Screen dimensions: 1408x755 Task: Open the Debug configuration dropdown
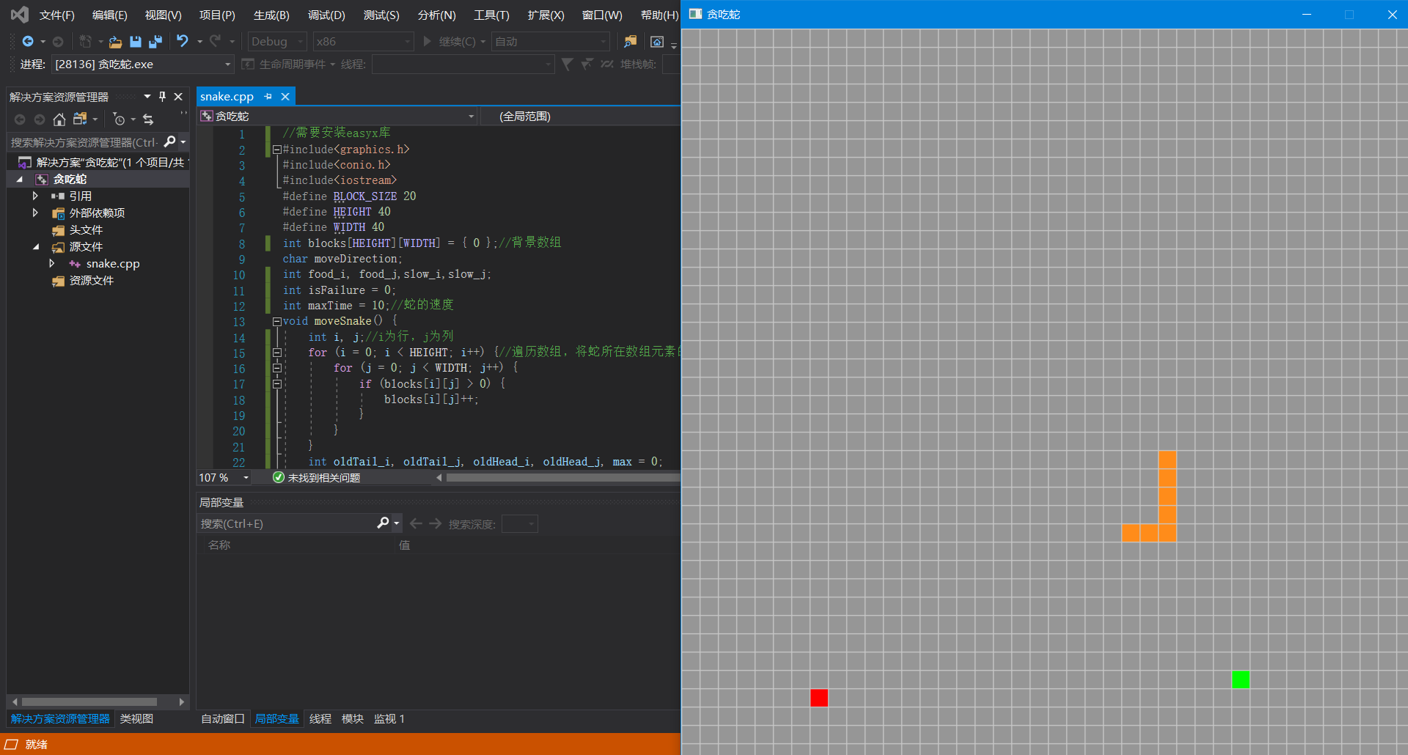277,42
